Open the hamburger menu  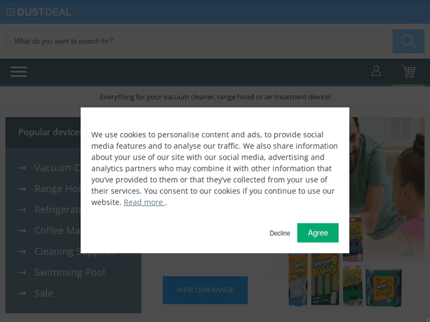19,71
